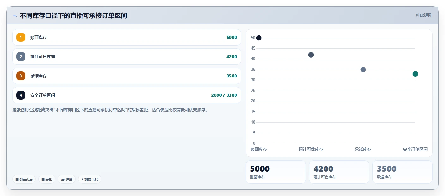Click the lightning icon beside the title
The image size is (445, 196).
pos(15,15)
